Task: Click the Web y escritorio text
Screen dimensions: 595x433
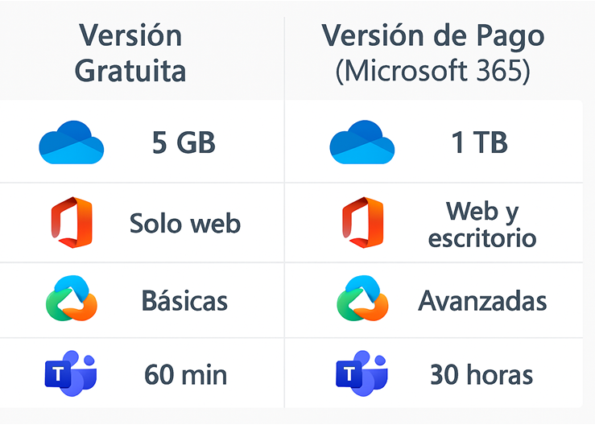Action: click(482, 225)
